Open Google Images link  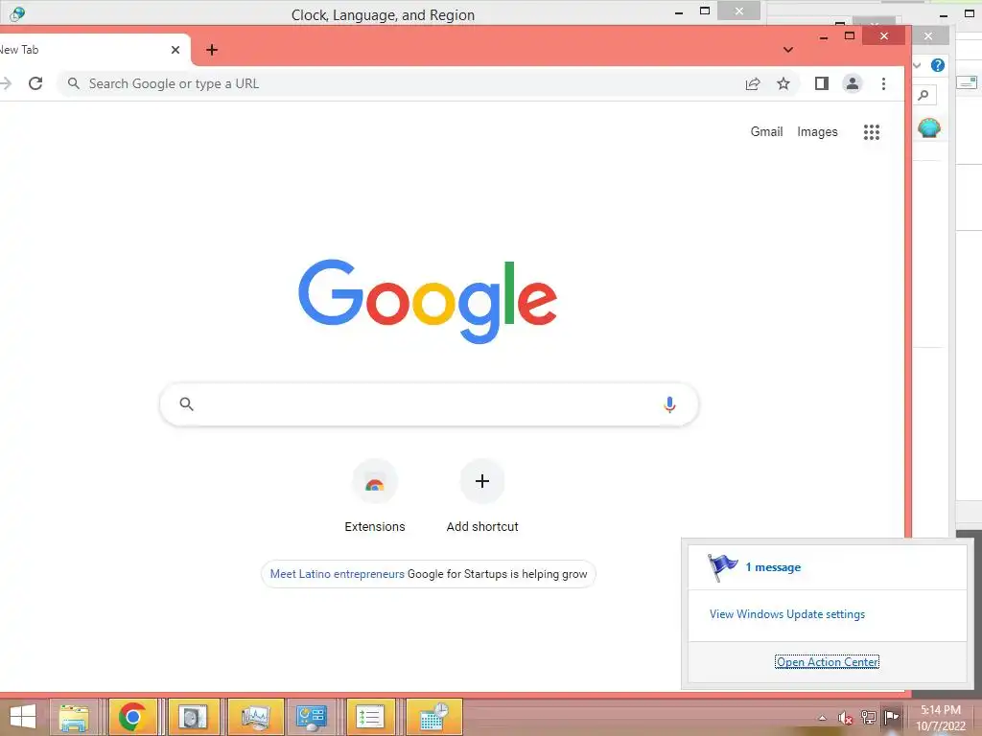(817, 131)
